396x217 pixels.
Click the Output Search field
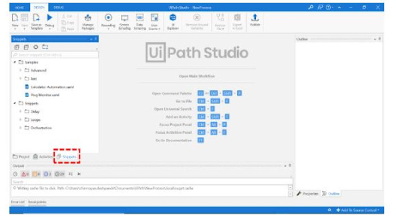pos(152,182)
